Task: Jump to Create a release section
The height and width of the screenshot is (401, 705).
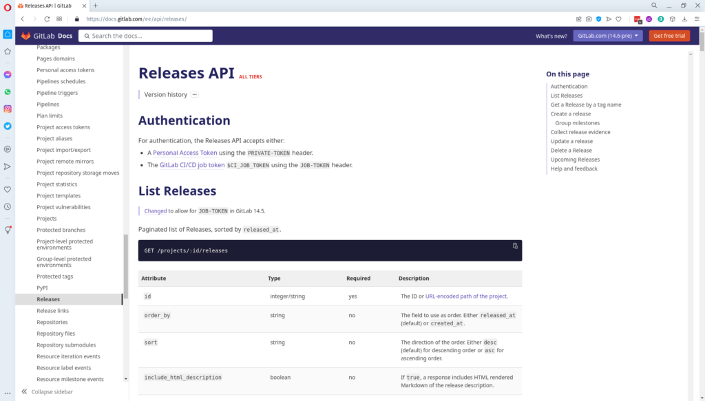Action: 571,113
